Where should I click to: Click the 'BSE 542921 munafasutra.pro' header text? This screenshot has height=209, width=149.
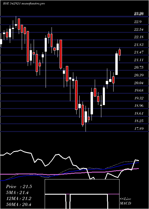(x=24, y=4)
